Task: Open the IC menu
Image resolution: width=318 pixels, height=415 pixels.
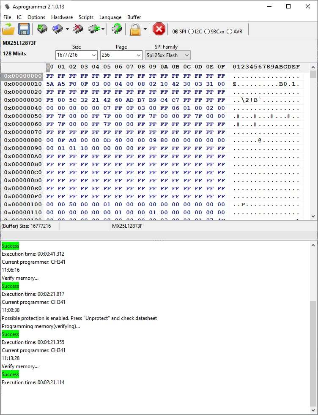Action: pos(19,17)
